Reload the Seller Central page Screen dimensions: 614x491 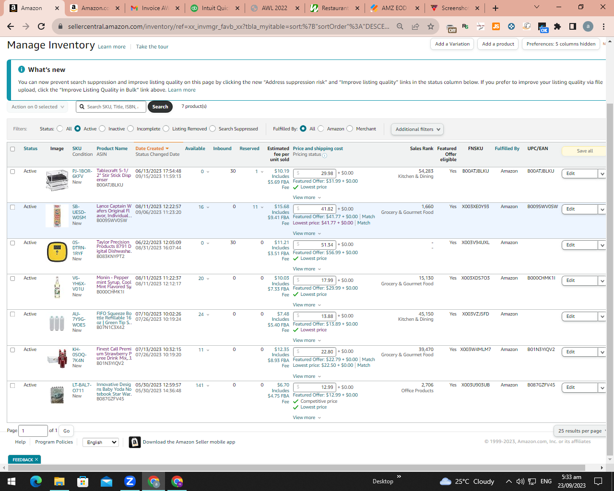coord(41,26)
